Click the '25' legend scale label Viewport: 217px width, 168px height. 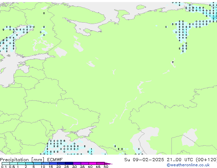point(66,167)
